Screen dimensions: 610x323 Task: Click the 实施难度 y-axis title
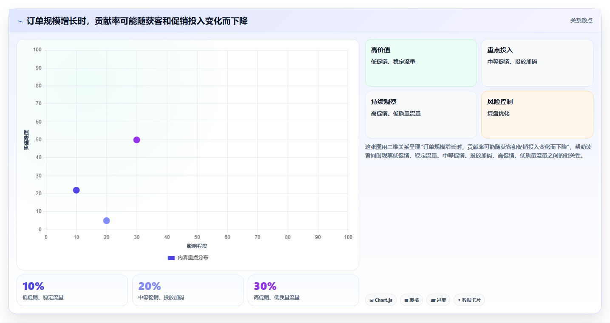[26, 140]
